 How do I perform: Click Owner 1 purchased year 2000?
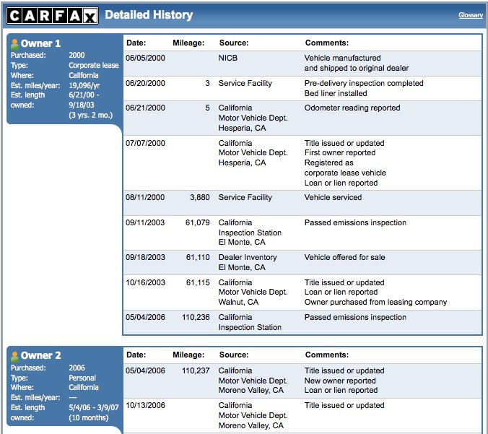pyautogui.click(x=77, y=55)
